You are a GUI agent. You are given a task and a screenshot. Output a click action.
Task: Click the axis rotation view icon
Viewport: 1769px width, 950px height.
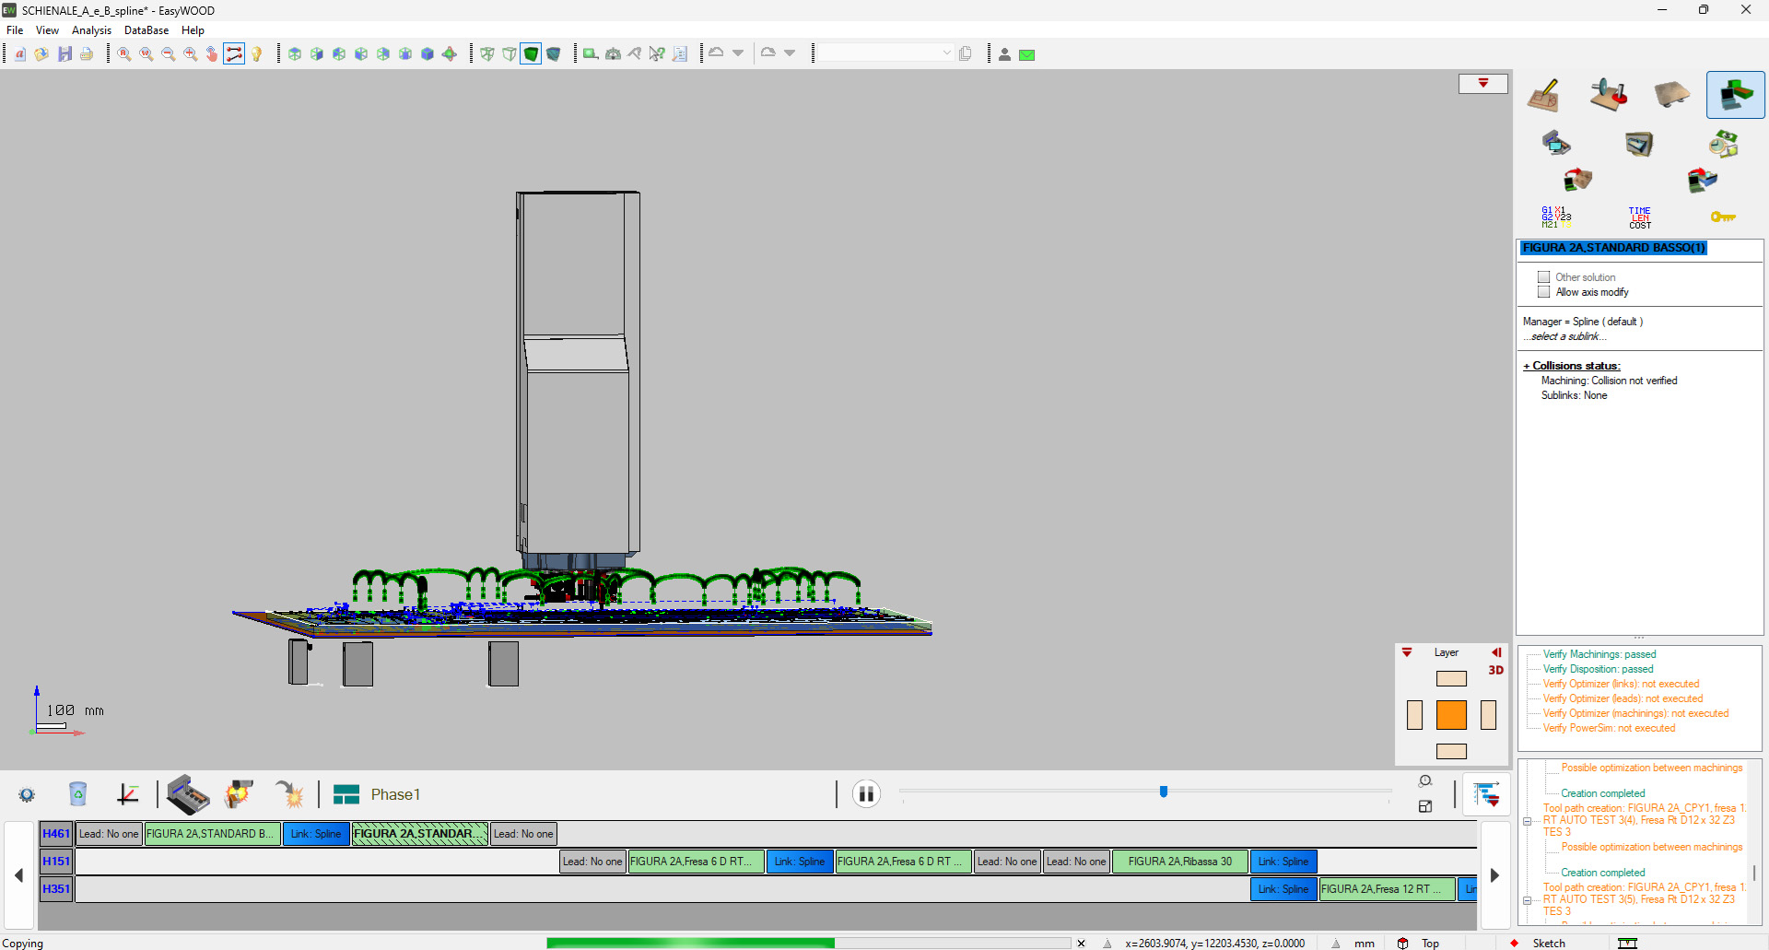click(450, 54)
